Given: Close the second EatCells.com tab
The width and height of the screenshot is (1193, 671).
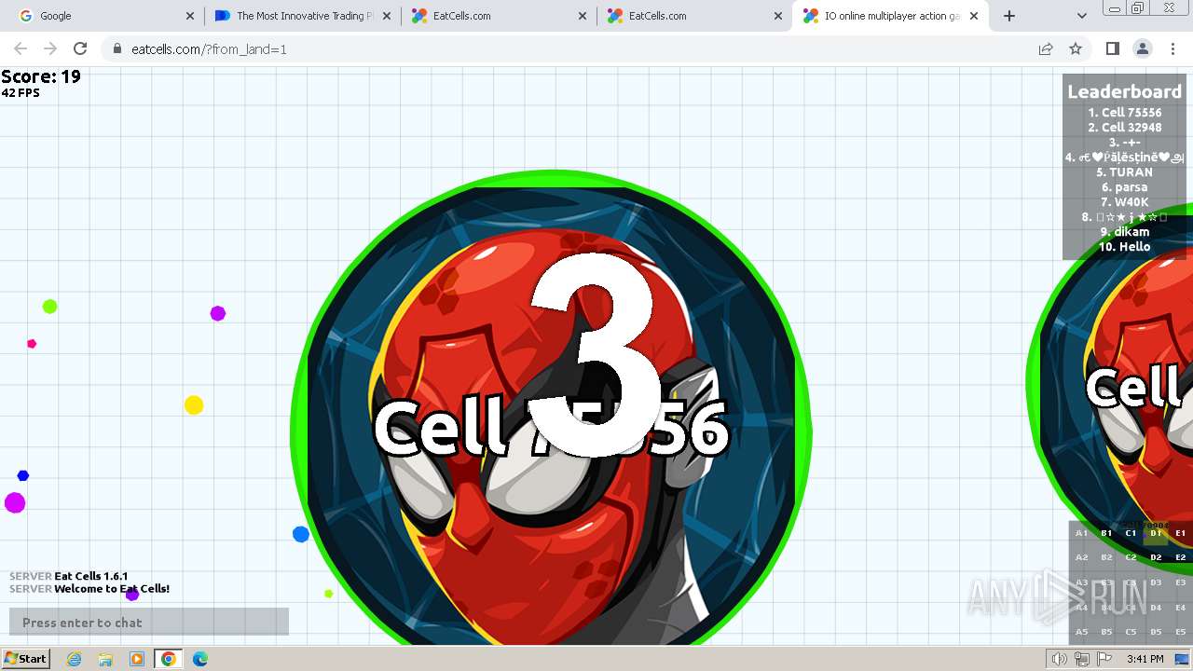Looking at the screenshot, I should [x=777, y=16].
